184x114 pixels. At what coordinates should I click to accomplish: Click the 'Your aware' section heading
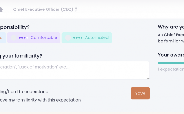click(171, 55)
